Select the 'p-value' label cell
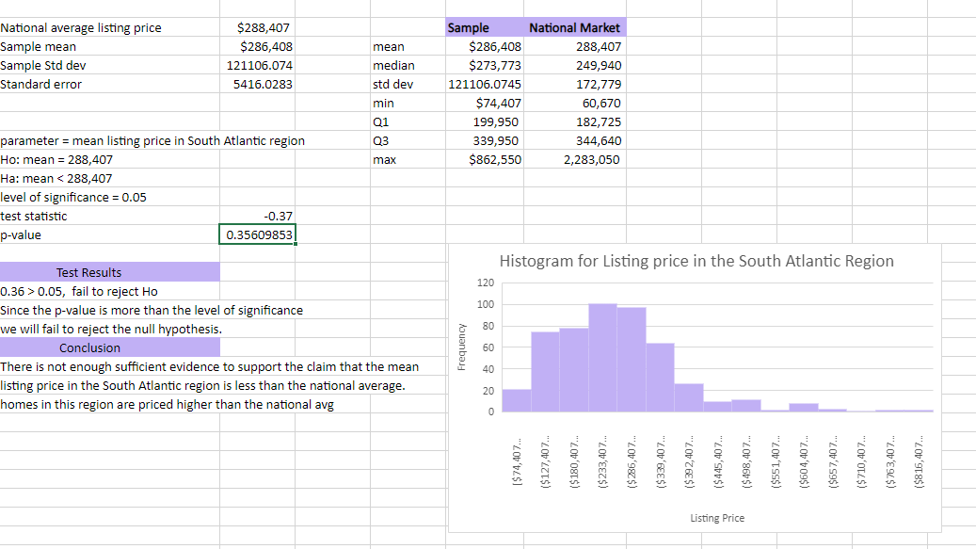This screenshot has height=549, width=976. pos(109,234)
